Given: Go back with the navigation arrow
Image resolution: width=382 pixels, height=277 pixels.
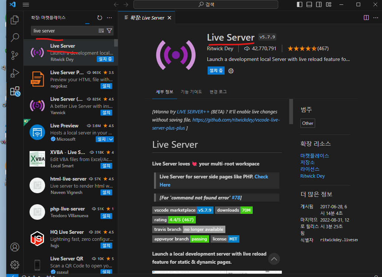Looking at the screenshot, I should [116, 4].
